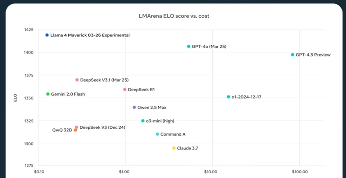Click the DeepSeek R1 data point

tap(125, 89)
